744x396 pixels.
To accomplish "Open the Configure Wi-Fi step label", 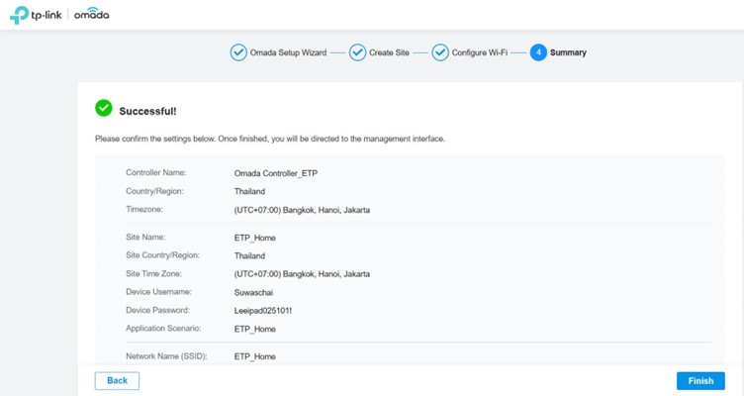I will tap(480, 52).
